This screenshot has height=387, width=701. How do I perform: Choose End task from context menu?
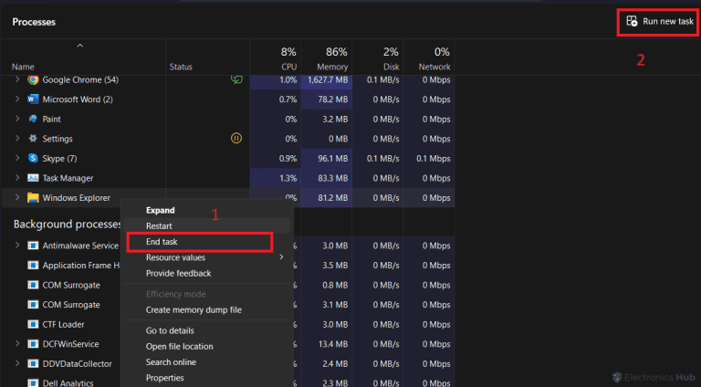click(162, 242)
